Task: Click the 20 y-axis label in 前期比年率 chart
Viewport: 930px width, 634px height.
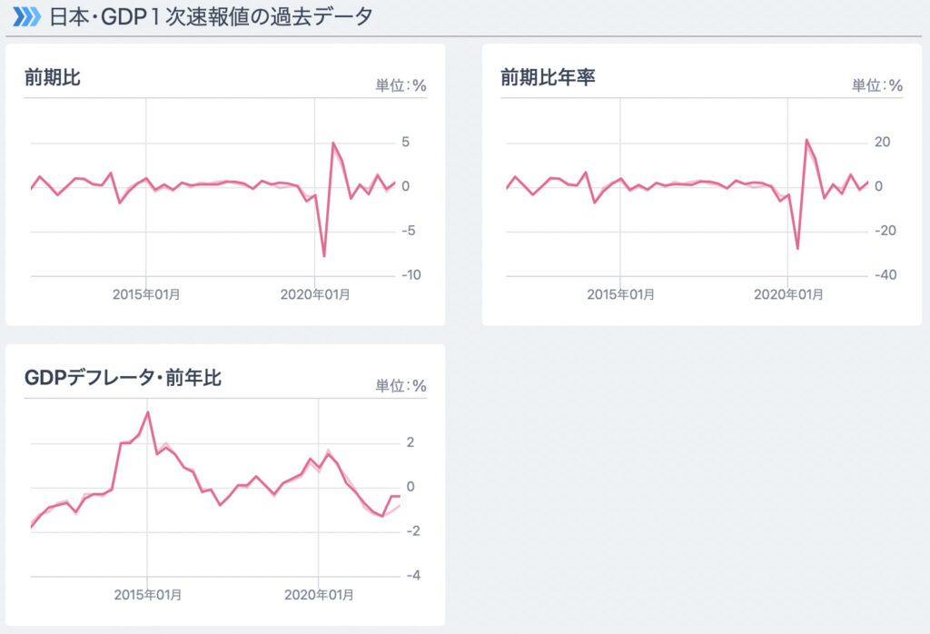Action: coord(882,143)
